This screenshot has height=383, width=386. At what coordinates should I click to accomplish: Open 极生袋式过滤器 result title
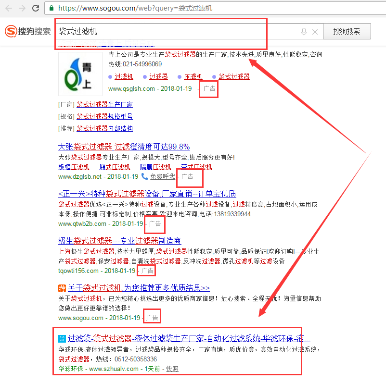tap(119, 240)
